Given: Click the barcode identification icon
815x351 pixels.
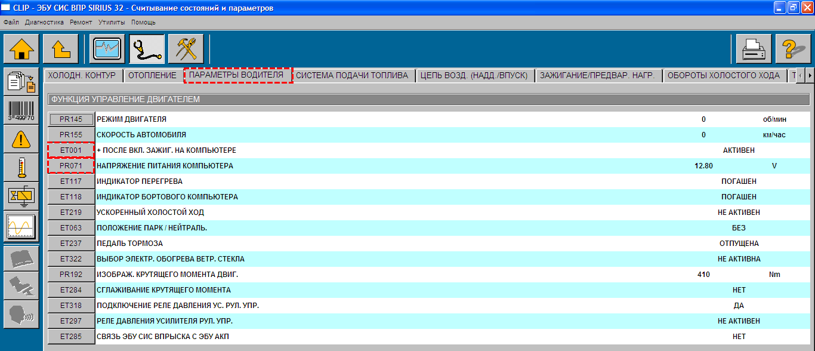Looking at the screenshot, I should coord(21,111).
